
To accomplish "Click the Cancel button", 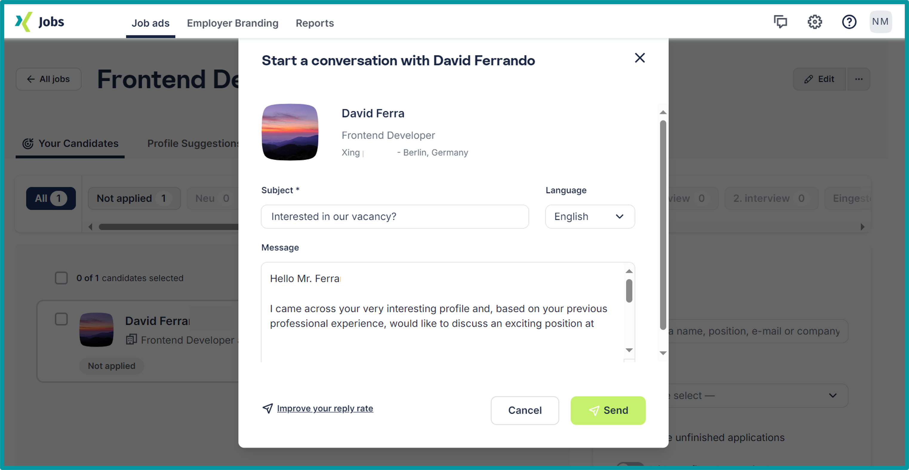I will pos(525,410).
